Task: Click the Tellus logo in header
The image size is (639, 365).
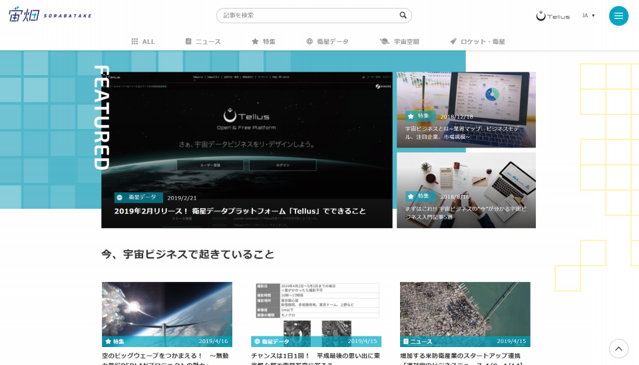Action: tap(552, 16)
